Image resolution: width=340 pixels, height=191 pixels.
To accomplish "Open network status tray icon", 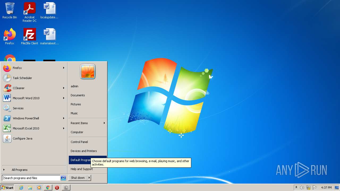I will tap(308, 188).
